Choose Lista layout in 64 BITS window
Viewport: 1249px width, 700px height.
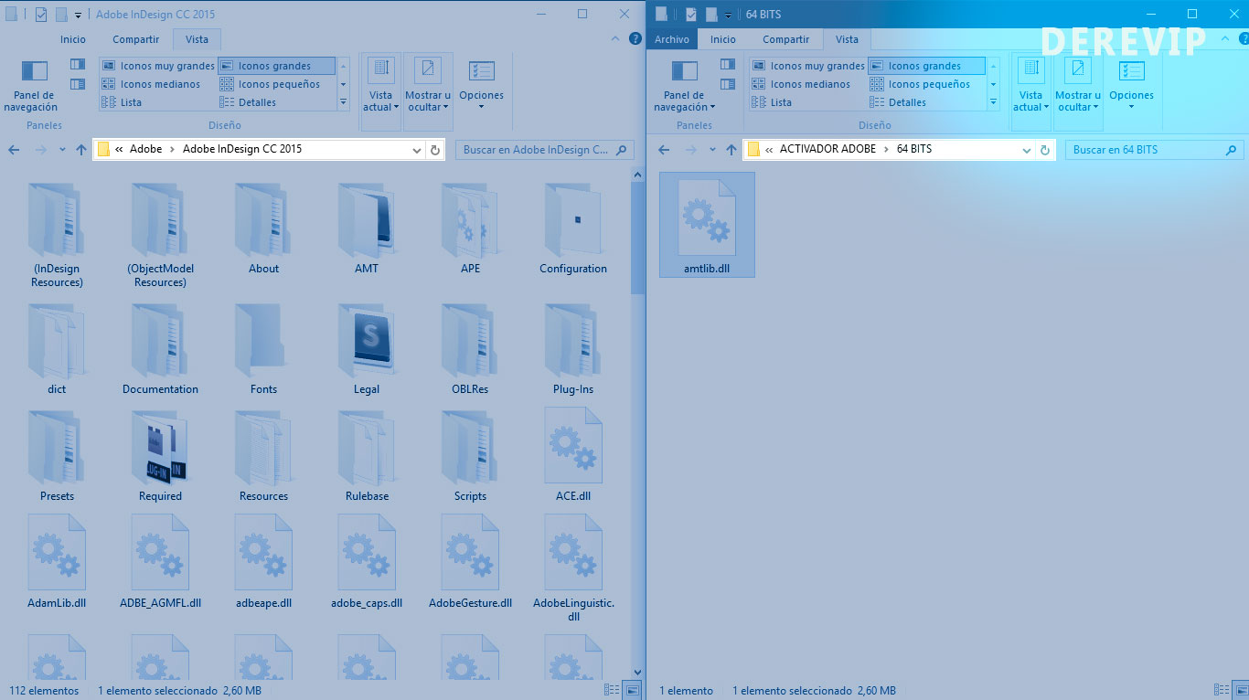pos(772,102)
